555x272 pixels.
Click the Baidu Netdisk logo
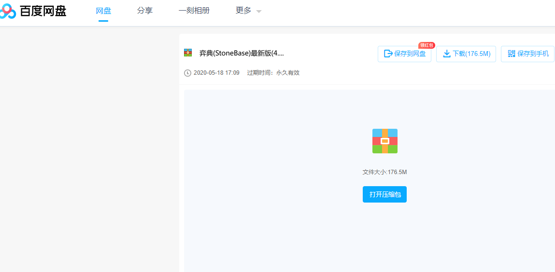pyautogui.click(x=33, y=11)
